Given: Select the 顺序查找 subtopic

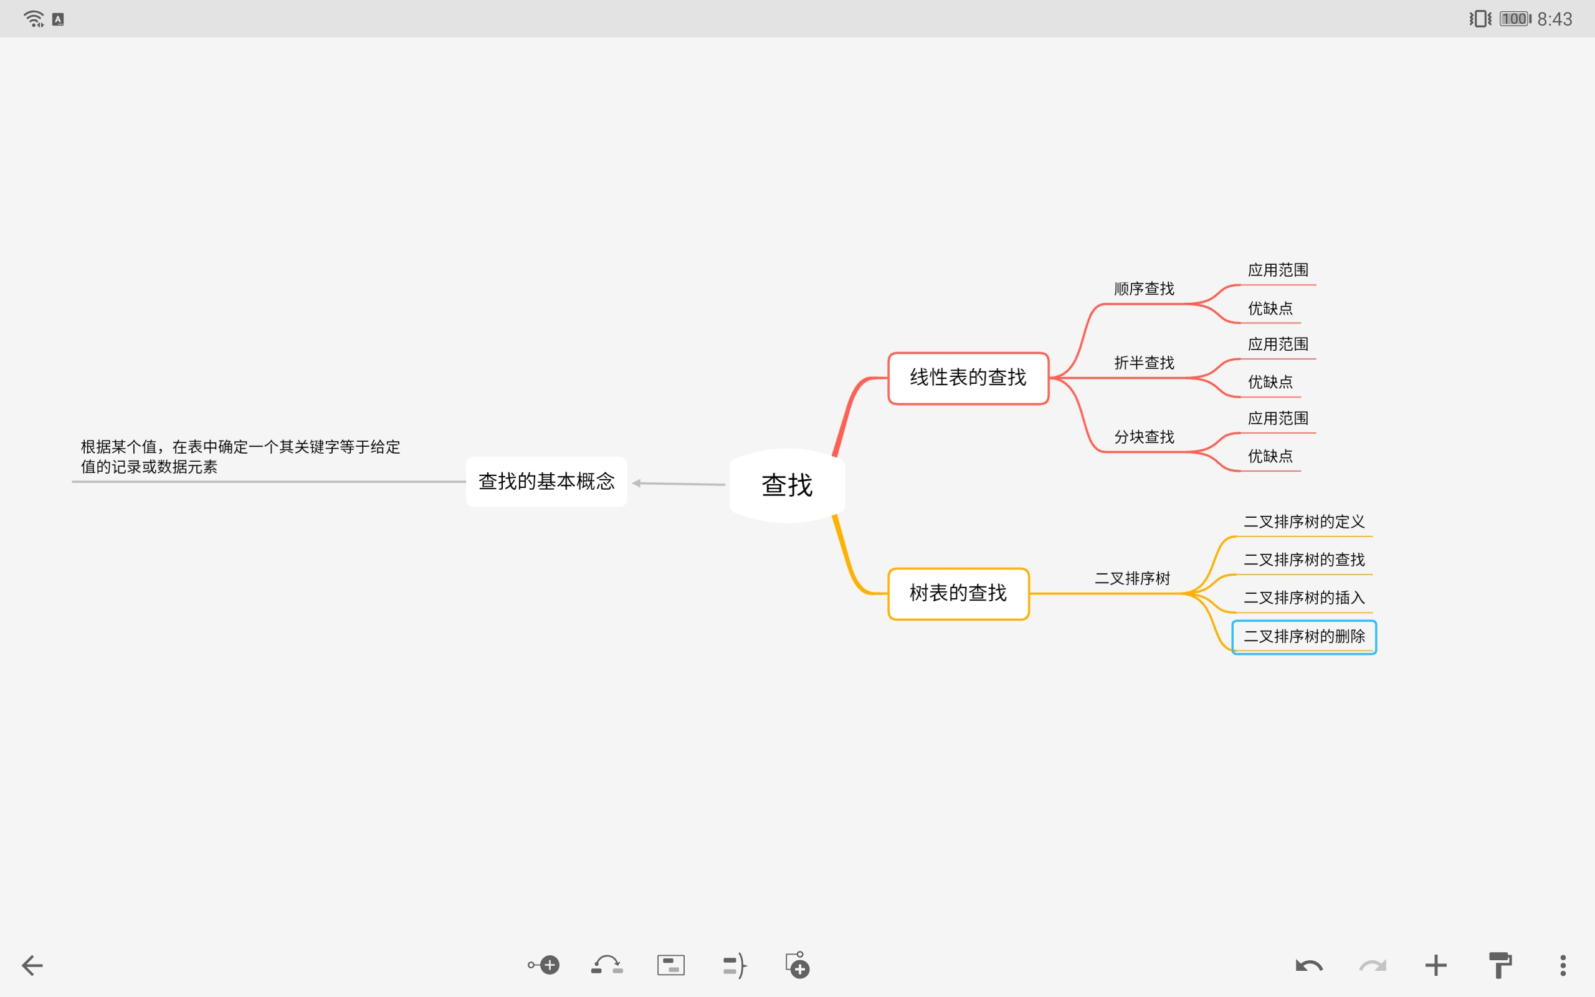Looking at the screenshot, I should [x=1143, y=288].
